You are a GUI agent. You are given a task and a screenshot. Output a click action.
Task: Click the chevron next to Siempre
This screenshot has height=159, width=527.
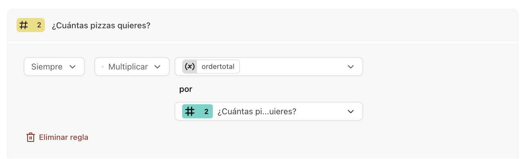point(73,67)
